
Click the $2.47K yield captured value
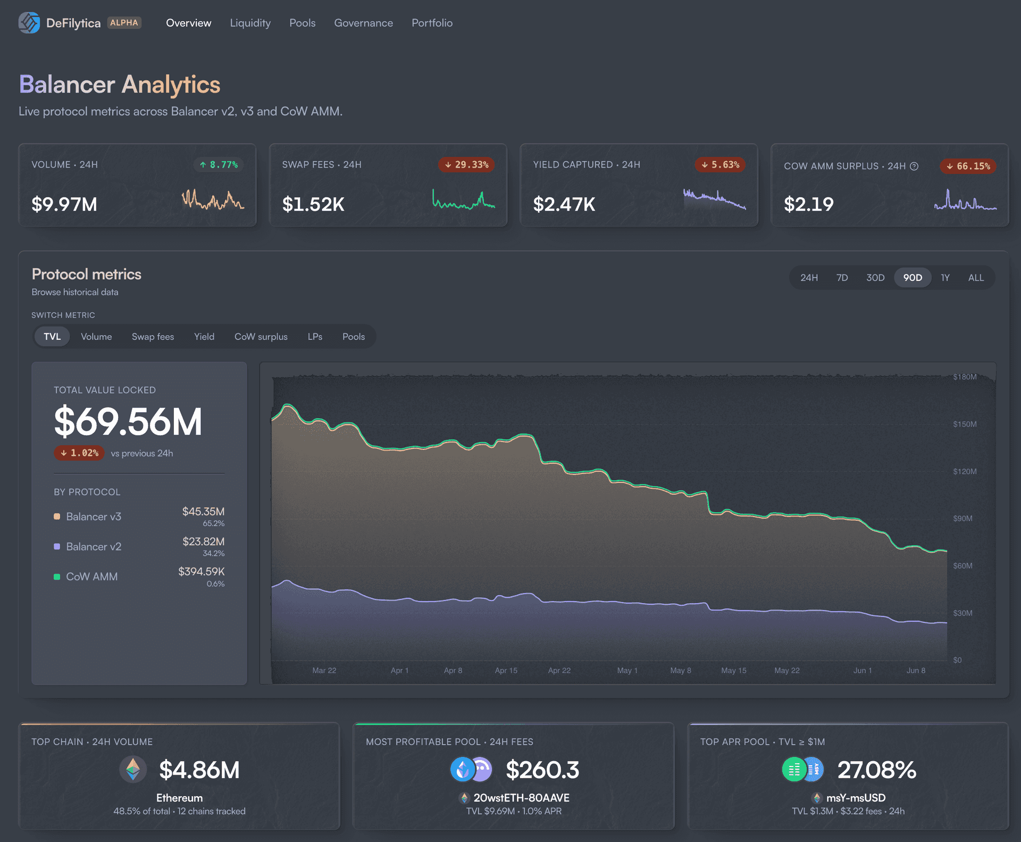pos(564,204)
